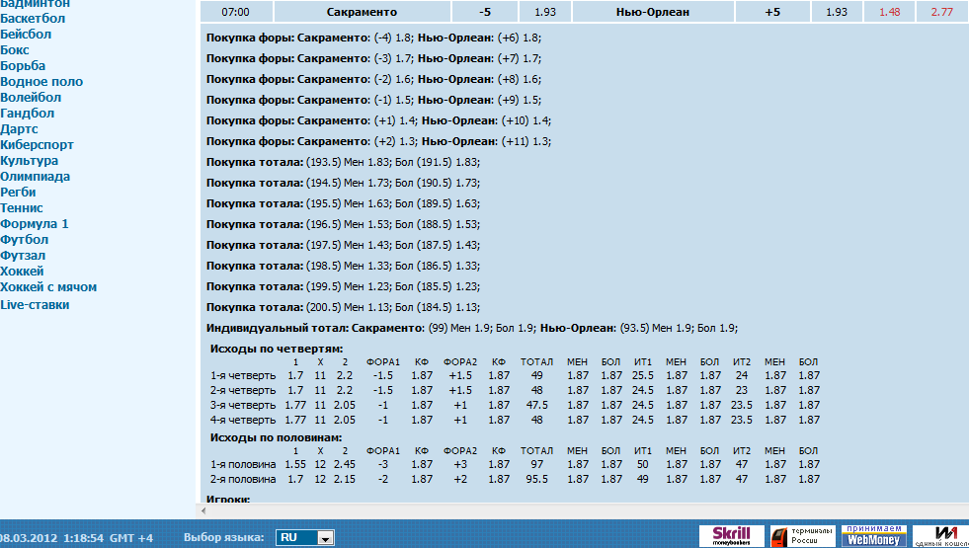Open Хоккей с мячом category
The height and width of the screenshot is (548, 969).
[x=48, y=287]
